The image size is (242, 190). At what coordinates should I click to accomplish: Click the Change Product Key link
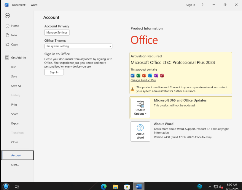pos(143,80)
